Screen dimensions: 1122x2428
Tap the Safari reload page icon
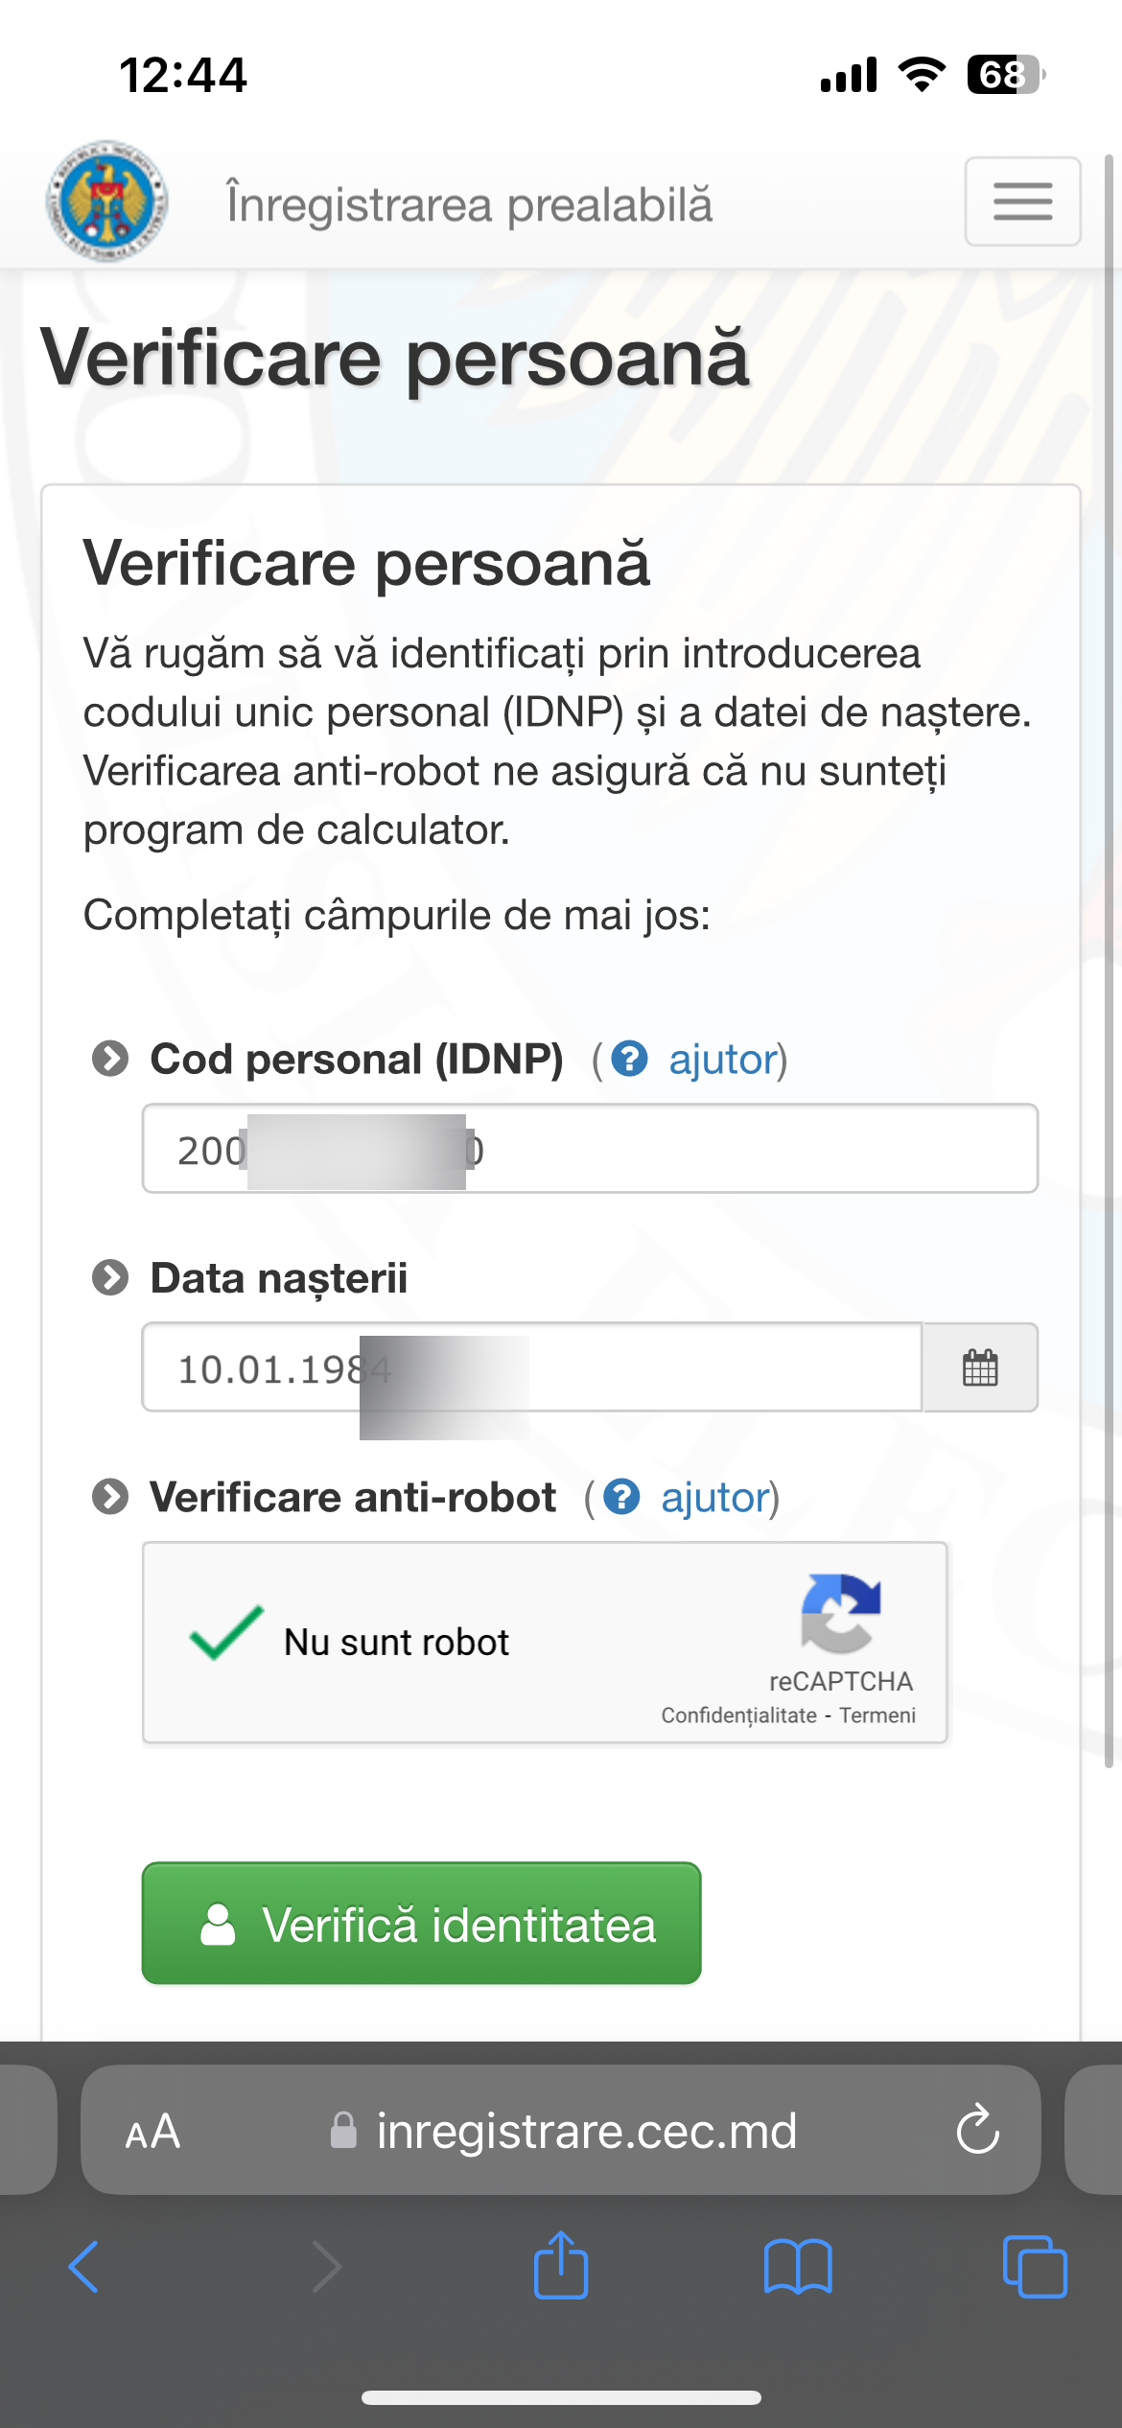[x=977, y=2130]
